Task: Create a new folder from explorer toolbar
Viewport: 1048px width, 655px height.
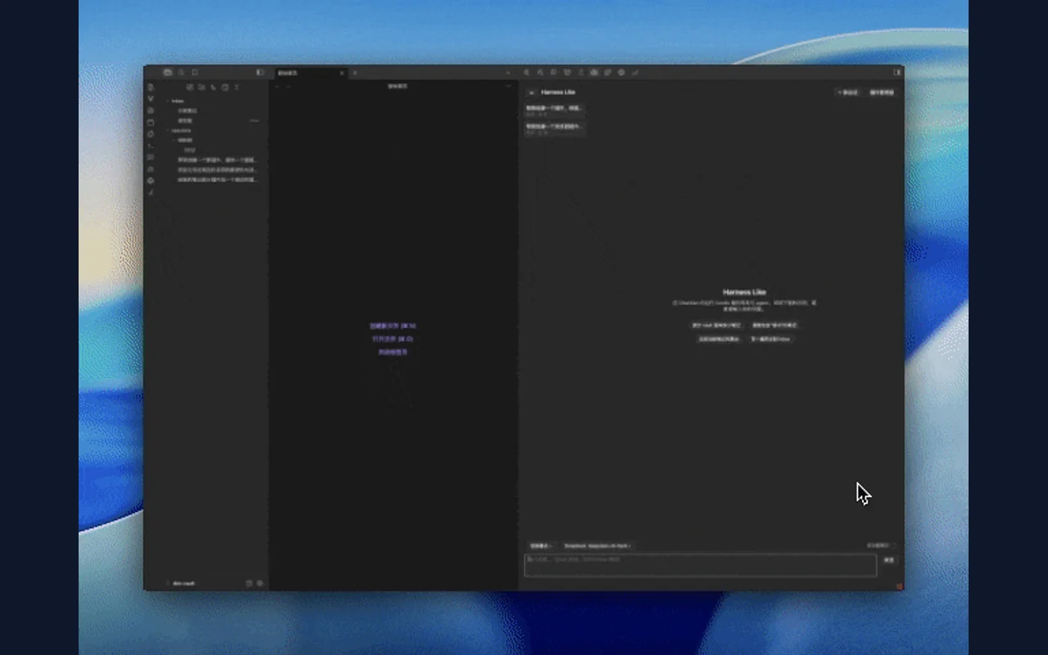Action: pyautogui.click(x=201, y=87)
